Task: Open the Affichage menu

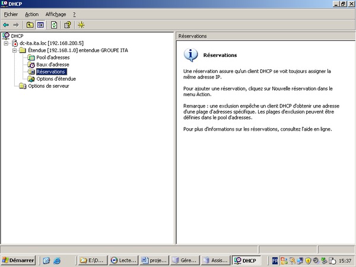Action: (x=56, y=14)
